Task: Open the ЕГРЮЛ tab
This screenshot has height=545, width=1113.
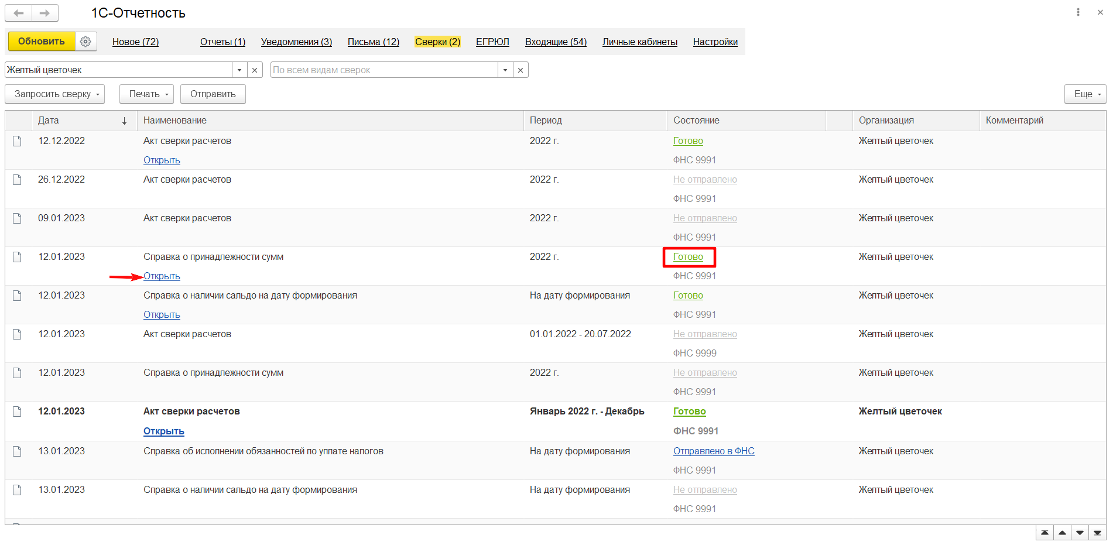Action: click(x=492, y=42)
